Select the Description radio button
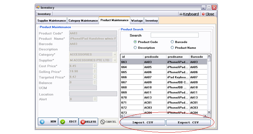This screenshot has height=134, width=253. 135,48
